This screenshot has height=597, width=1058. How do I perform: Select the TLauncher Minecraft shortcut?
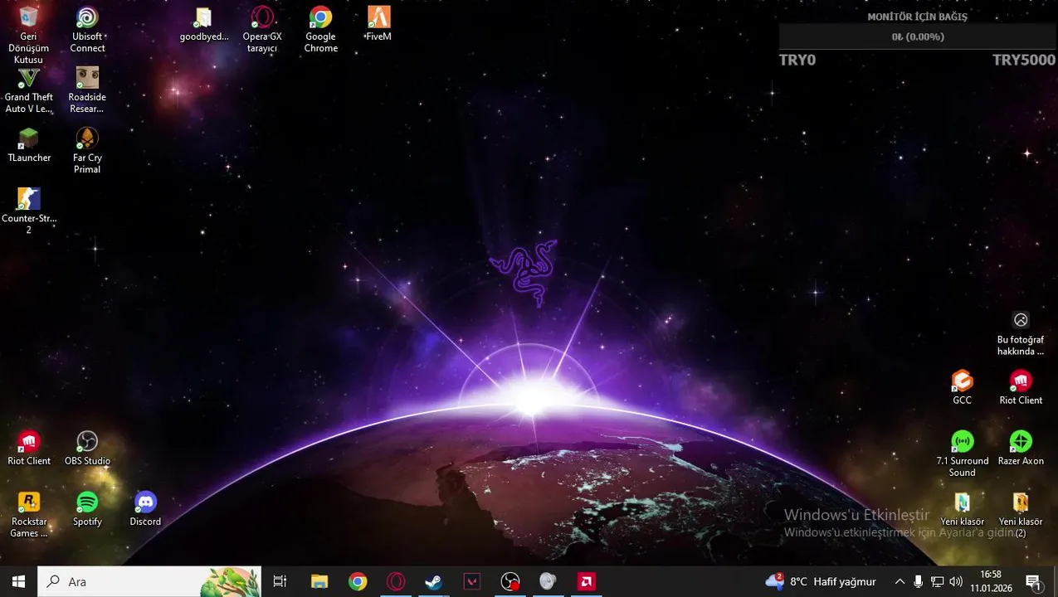(29, 145)
